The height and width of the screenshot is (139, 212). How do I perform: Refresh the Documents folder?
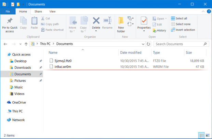(x=148, y=44)
